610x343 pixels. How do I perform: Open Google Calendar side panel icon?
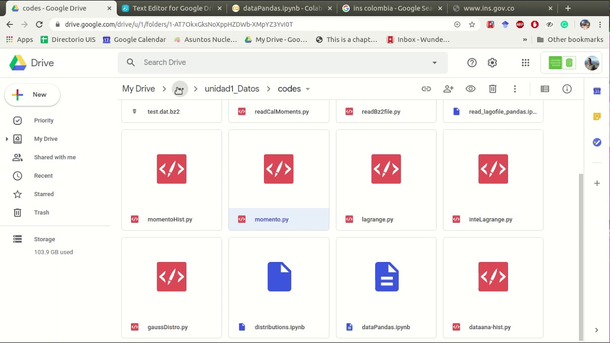click(x=597, y=91)
